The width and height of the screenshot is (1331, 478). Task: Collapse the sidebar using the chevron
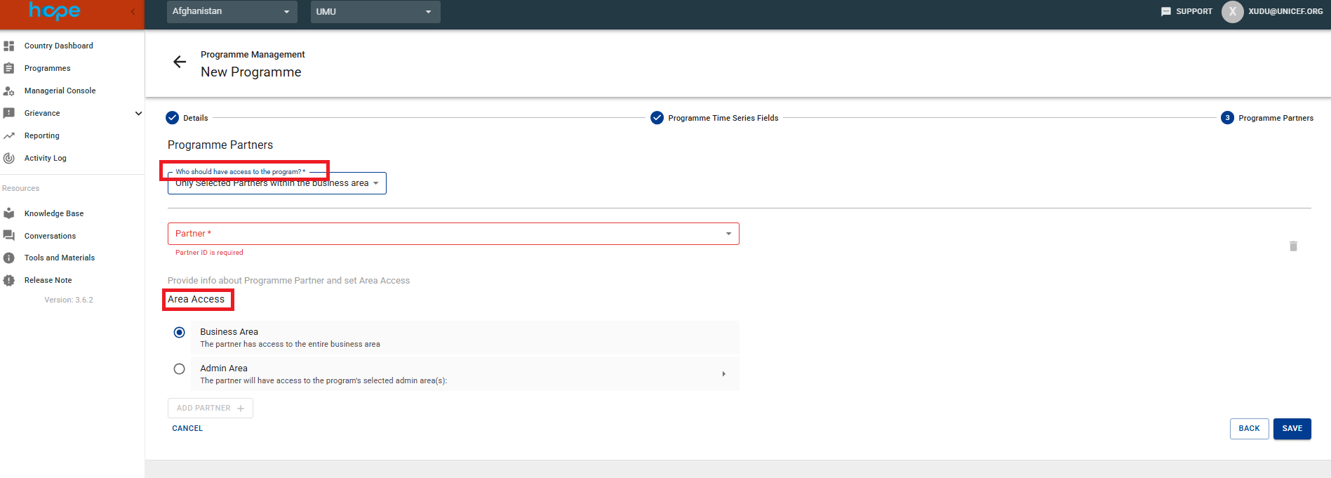tap(133, 12)
